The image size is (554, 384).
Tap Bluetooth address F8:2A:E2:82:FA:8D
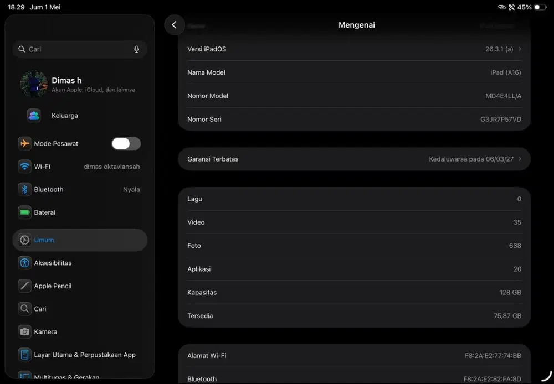coord(493,379)
